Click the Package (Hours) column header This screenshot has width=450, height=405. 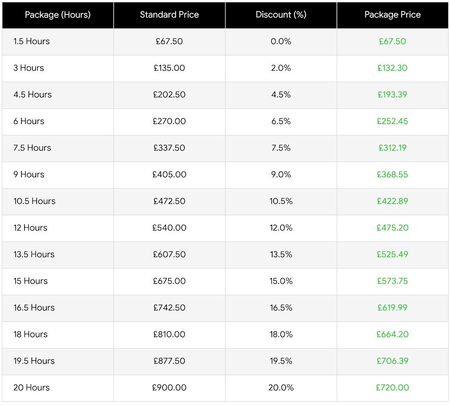coord(58,15)
